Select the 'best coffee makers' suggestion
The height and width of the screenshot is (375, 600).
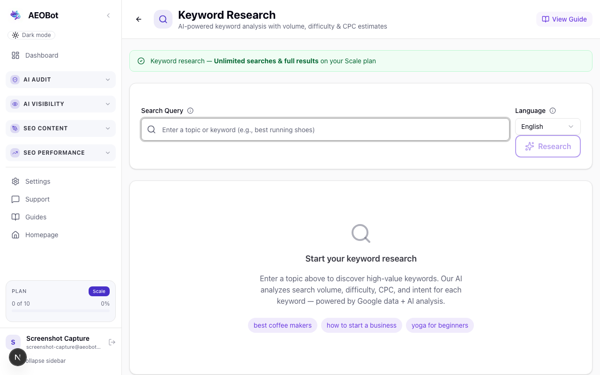283,325
